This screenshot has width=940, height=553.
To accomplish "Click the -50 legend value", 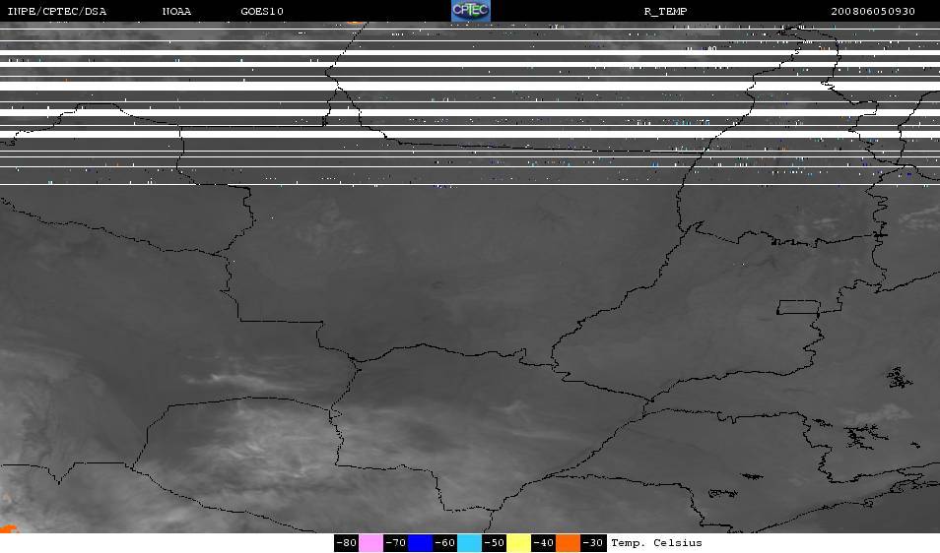I will tap(494, 543).
